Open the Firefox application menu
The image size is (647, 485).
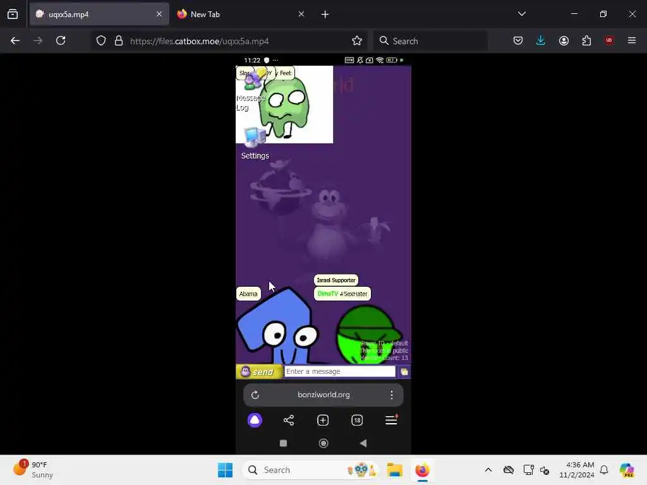pyautogui.click(x=632, y=41)
